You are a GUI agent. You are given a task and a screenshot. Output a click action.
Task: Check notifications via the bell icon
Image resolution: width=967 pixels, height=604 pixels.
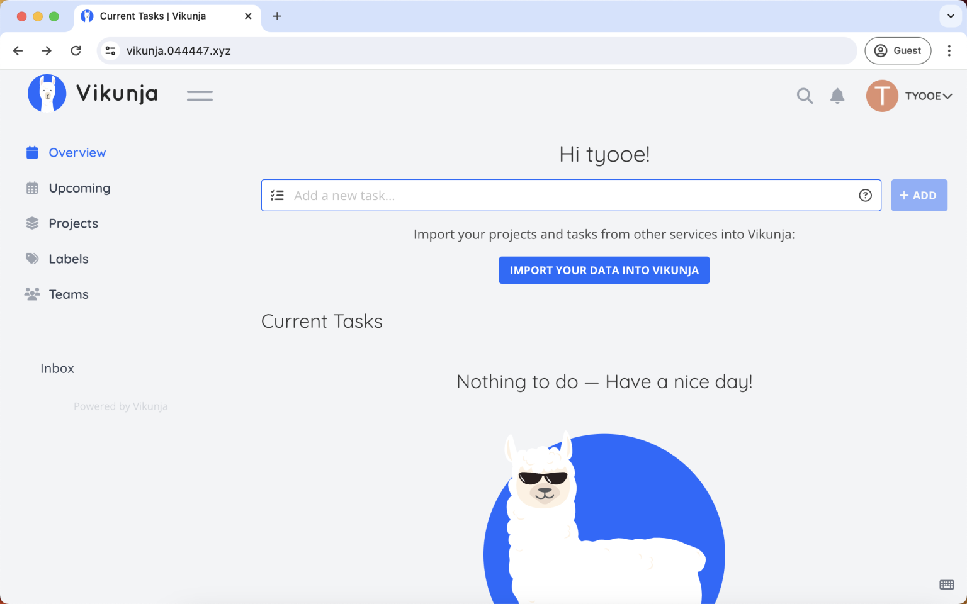(x=837, y=96)
